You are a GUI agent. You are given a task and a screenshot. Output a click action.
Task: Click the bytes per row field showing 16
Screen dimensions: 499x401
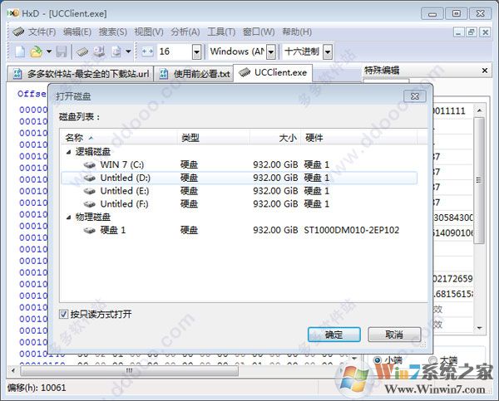[175, 51]
